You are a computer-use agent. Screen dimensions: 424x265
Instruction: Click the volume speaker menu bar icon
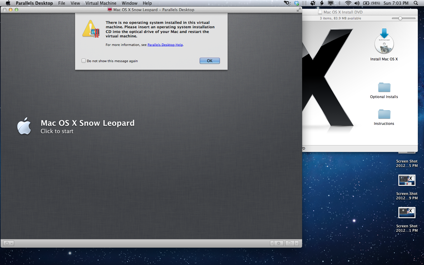pos(357,3)
